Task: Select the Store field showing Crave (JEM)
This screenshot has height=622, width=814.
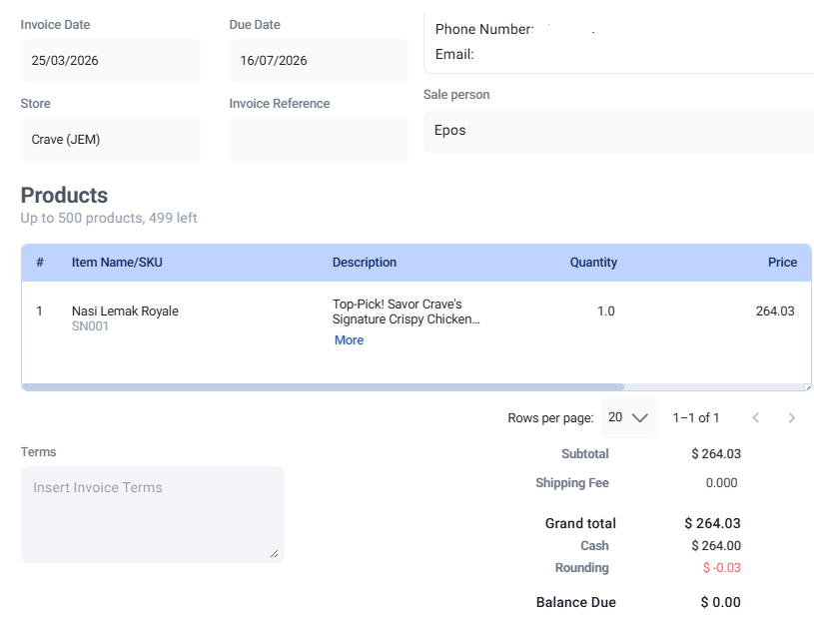Action: point(110,140)
